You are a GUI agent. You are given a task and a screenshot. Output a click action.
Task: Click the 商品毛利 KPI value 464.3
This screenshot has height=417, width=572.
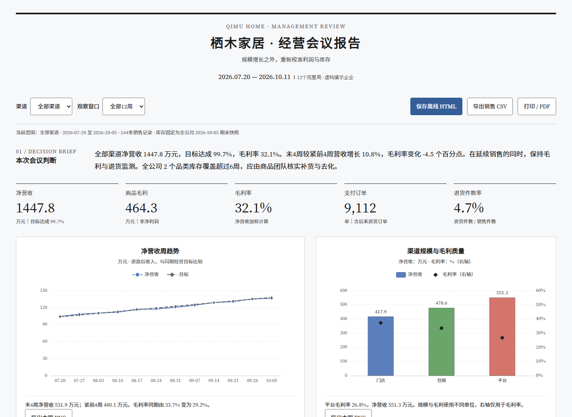tap(141, 208)
